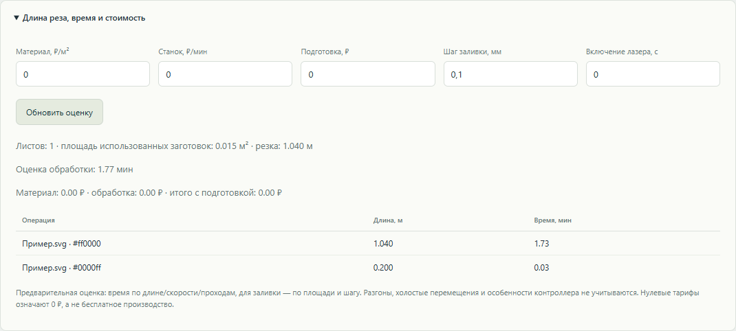Screen dimensions: 736x331
Task: Select the 'Пример.svg · #ff0000' row
Action: pos(368,244)
